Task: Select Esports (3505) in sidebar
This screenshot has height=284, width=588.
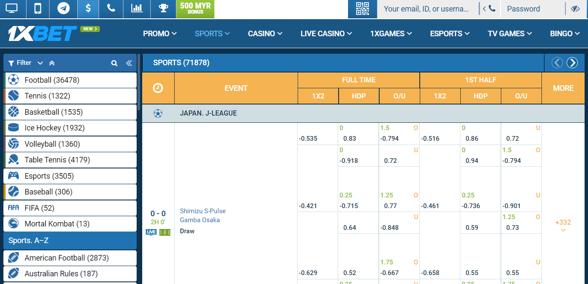Action: [x=70, y=176]
